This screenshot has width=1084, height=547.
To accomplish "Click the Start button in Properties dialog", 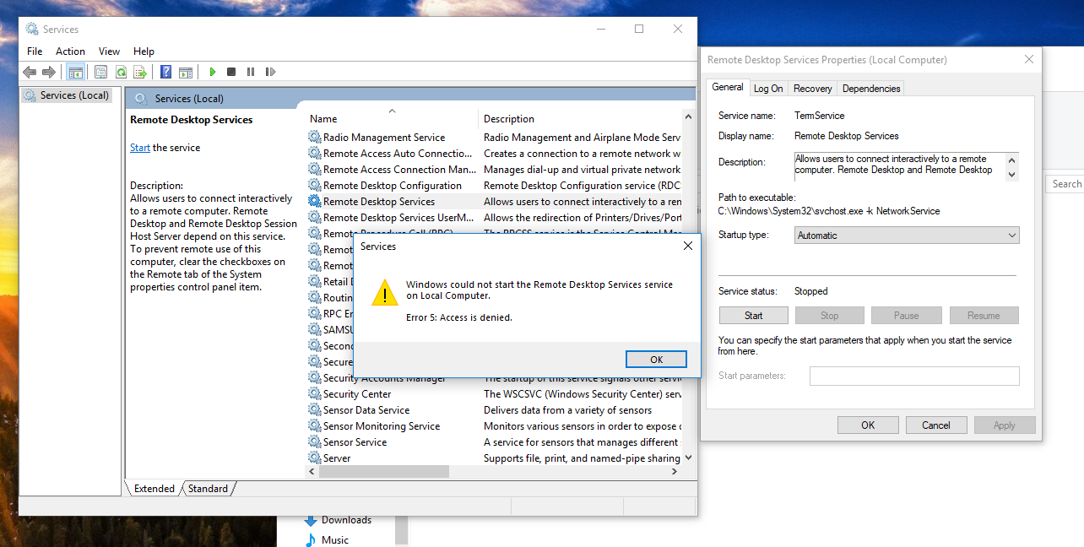I will click(754, 316).
